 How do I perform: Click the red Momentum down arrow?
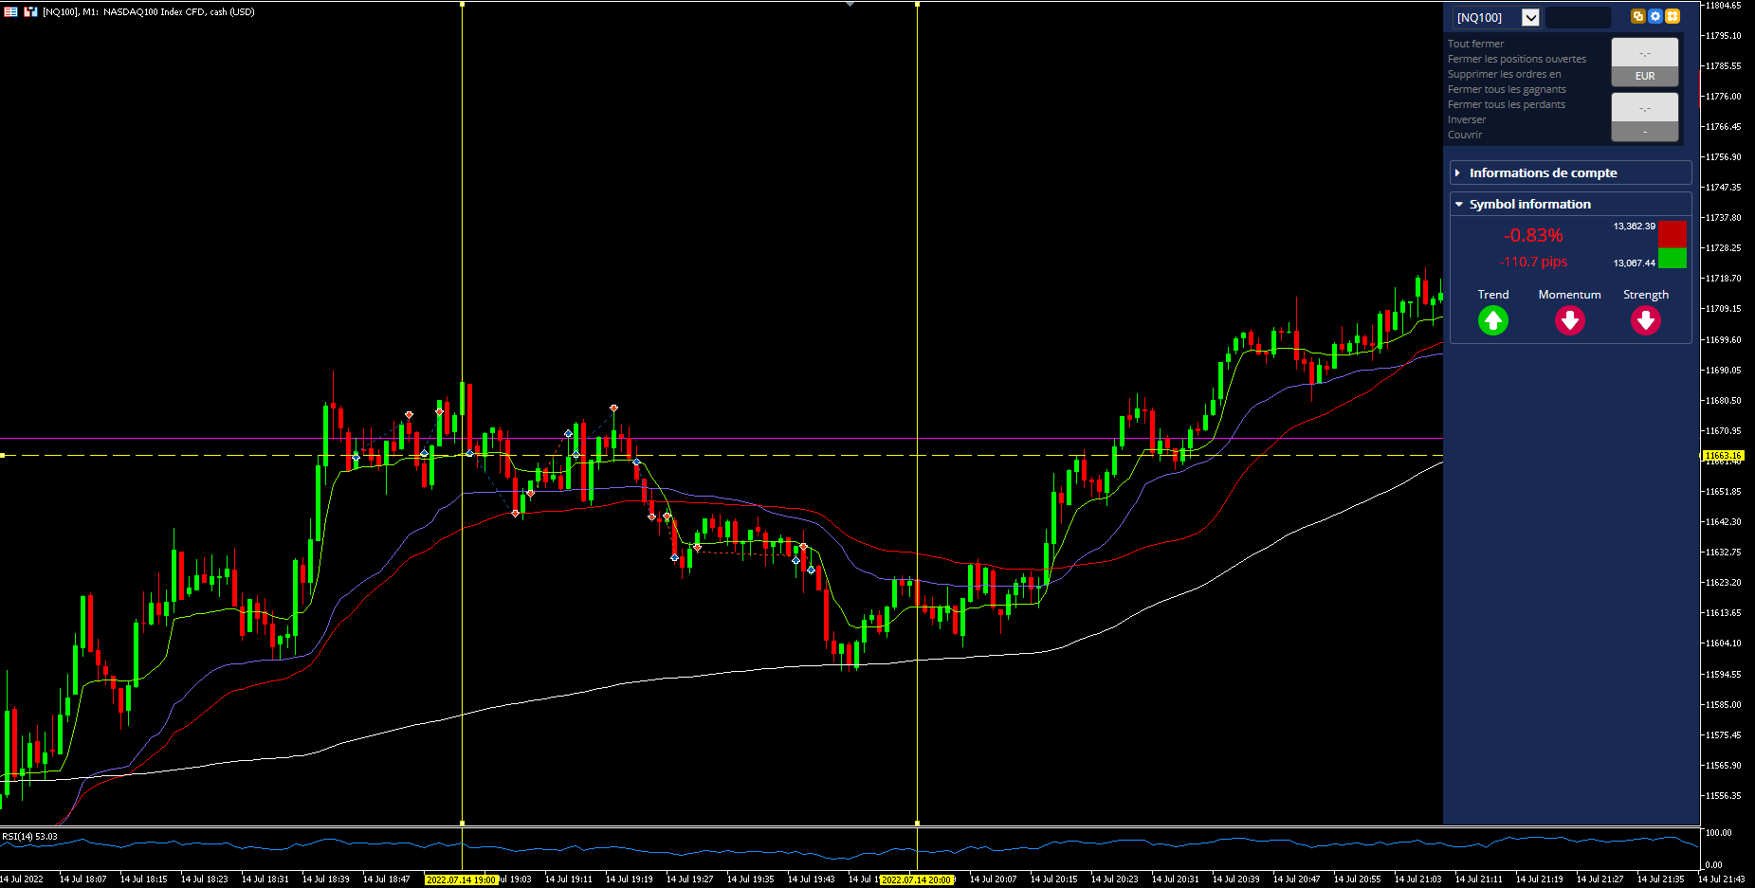click(1570, 321)
